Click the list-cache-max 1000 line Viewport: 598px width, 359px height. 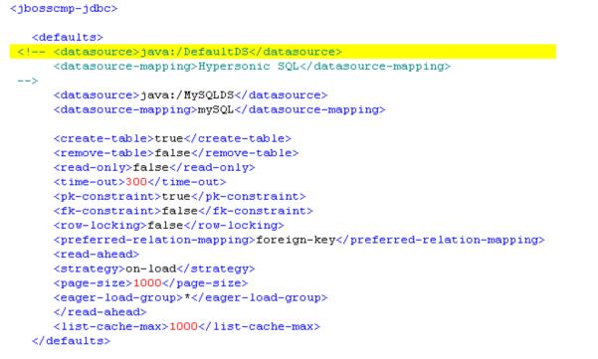click(x=187, y=327)
